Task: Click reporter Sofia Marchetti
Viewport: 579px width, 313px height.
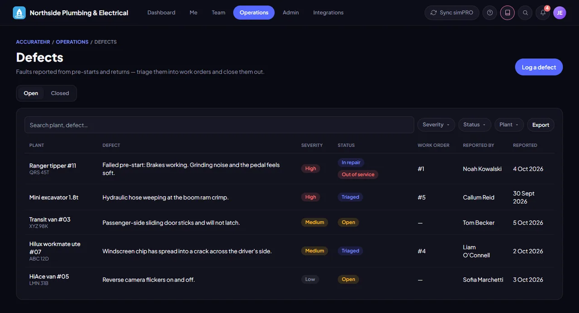Action: [x=483, y=280]
